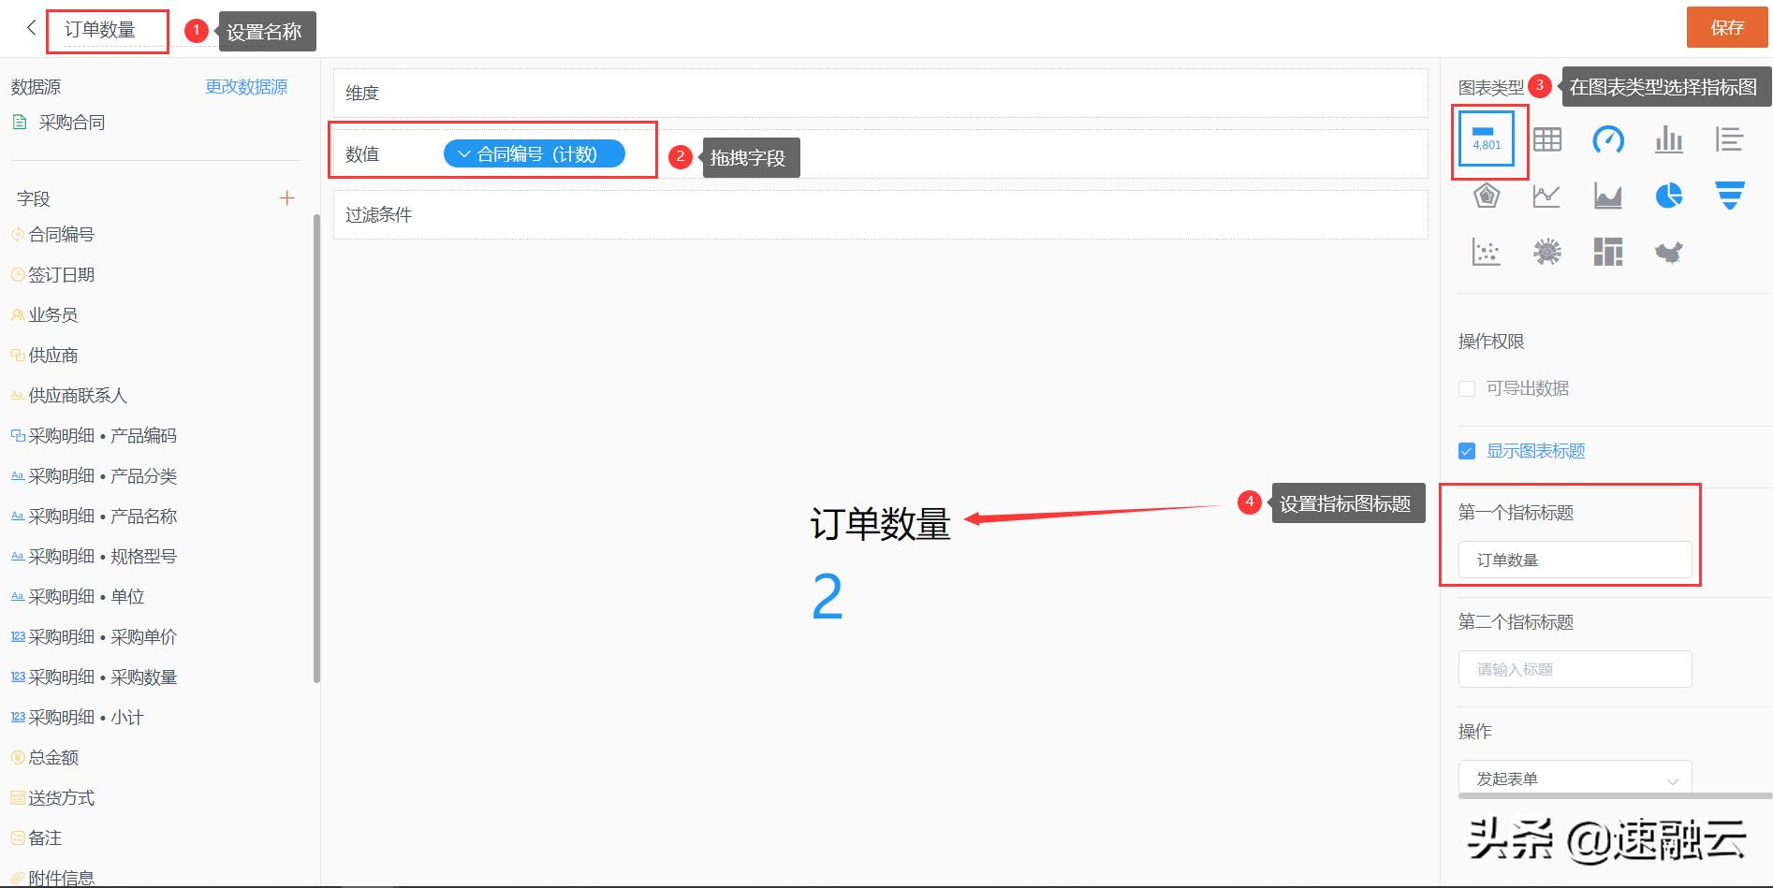Image resolution: width=1773 pixels, height=888 pixels.
Task: Click the preview title 订单数量
Action: click(881, 524)
